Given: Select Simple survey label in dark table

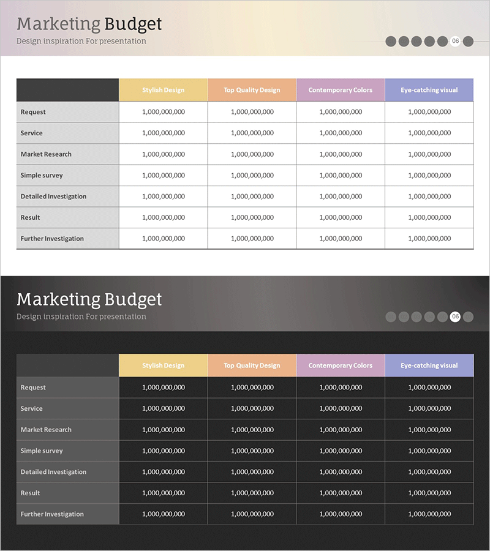Looking at the screenshot, I should (42, 451).
